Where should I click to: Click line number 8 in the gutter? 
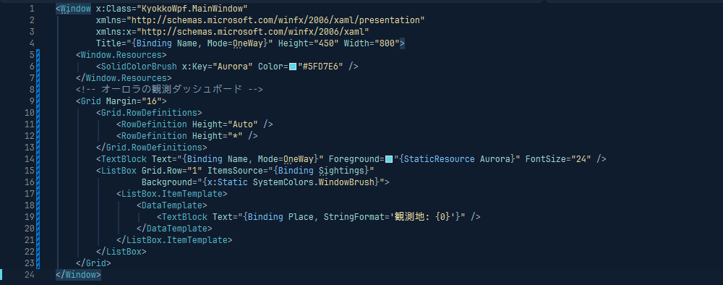pyautogui.click(x=31, y=90)
